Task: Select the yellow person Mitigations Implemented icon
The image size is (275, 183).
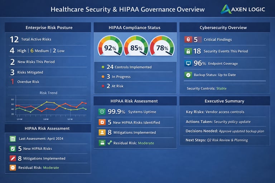Action: click(x=102, y=132)
